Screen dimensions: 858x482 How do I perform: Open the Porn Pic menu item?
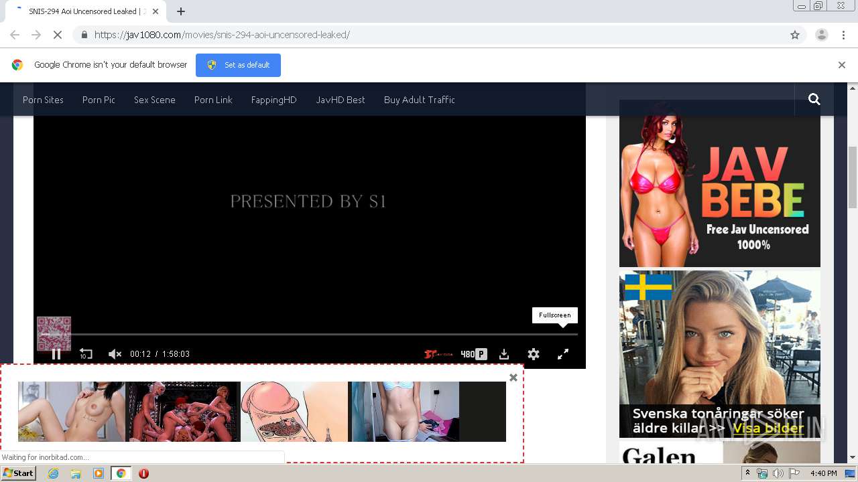(99, 100)
